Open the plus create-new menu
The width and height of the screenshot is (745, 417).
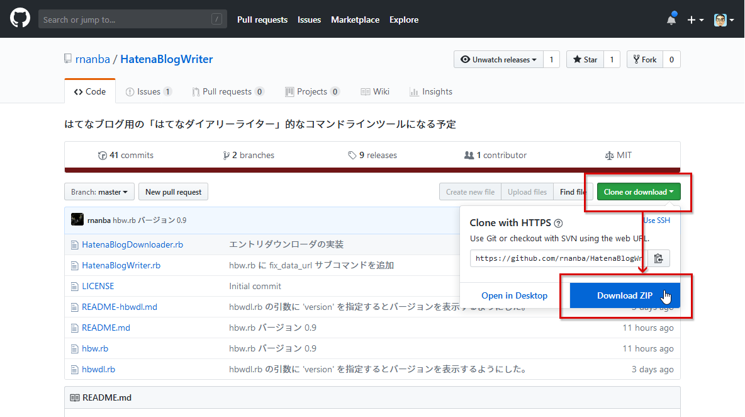coord(695,20)
